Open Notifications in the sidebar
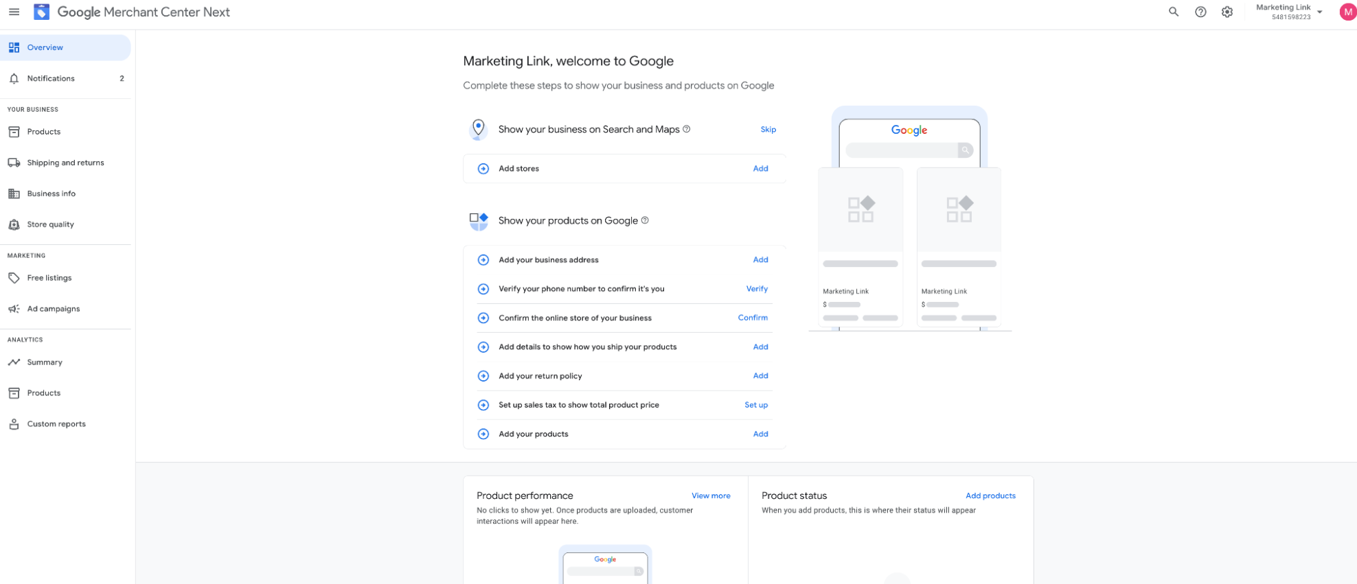Screen dimensions: 1357x584 pyautogui.click(x=65, y=78)
